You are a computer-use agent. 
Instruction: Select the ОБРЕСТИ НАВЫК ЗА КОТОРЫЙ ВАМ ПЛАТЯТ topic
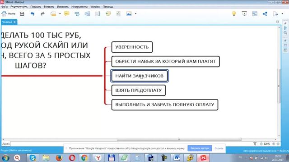click(x=166, y=61)
